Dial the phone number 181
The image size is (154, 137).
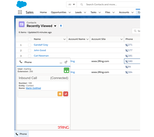pyautogui.click(x=130, y=56)
